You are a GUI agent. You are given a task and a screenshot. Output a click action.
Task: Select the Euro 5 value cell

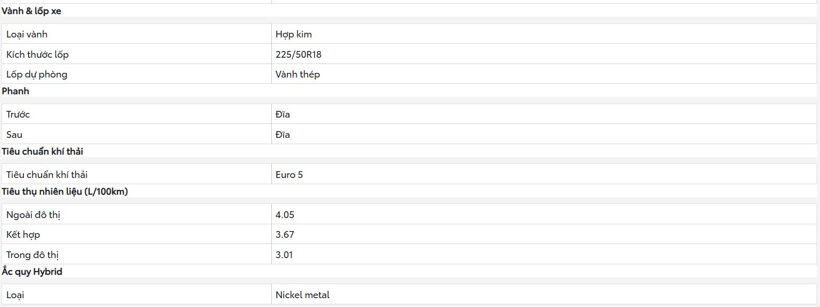click(x=544, y=174)
